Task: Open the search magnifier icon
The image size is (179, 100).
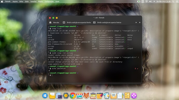Action: pyautogui.click(x=173, y=2)
